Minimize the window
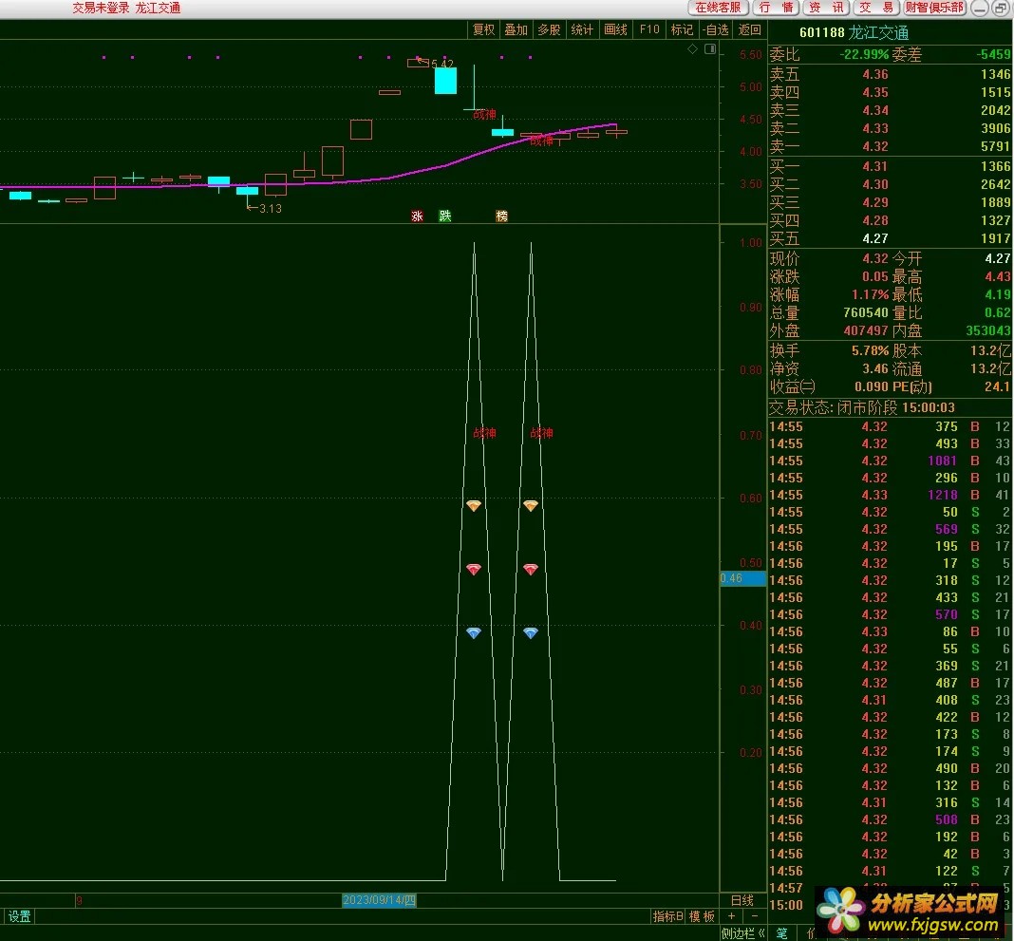 click(981, 8)
